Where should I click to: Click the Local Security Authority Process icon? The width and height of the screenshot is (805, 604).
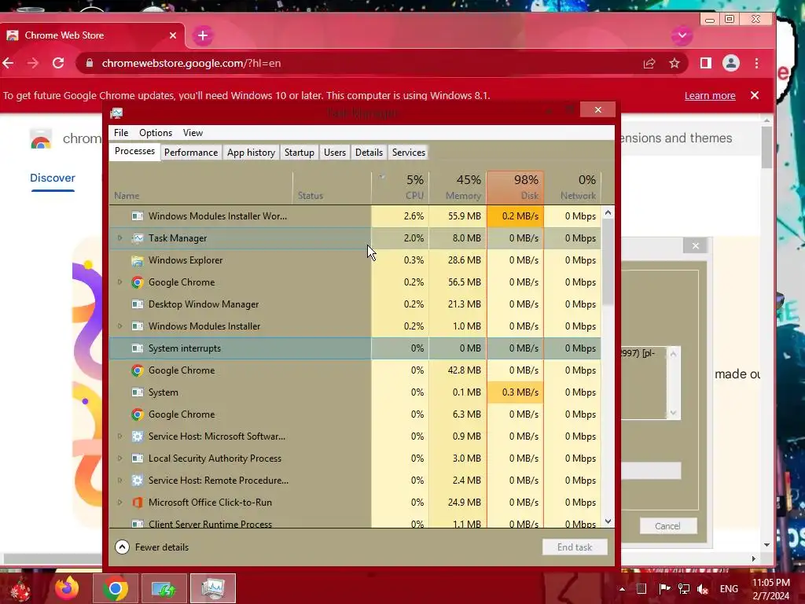[x=137, y=459]
